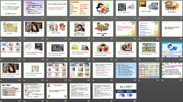This screenshot has width=183, height=102.
Task: Click the animation star under slide 5
Action: (93, 18)
